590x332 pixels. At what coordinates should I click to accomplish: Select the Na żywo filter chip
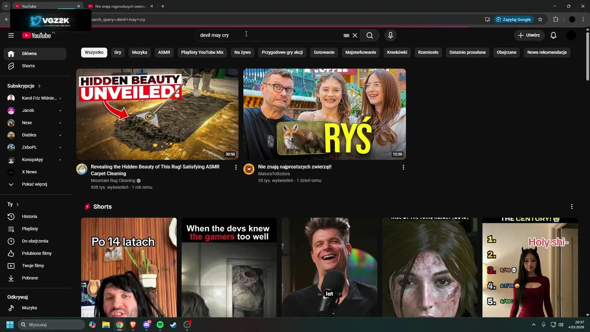[x=242, y=52]
